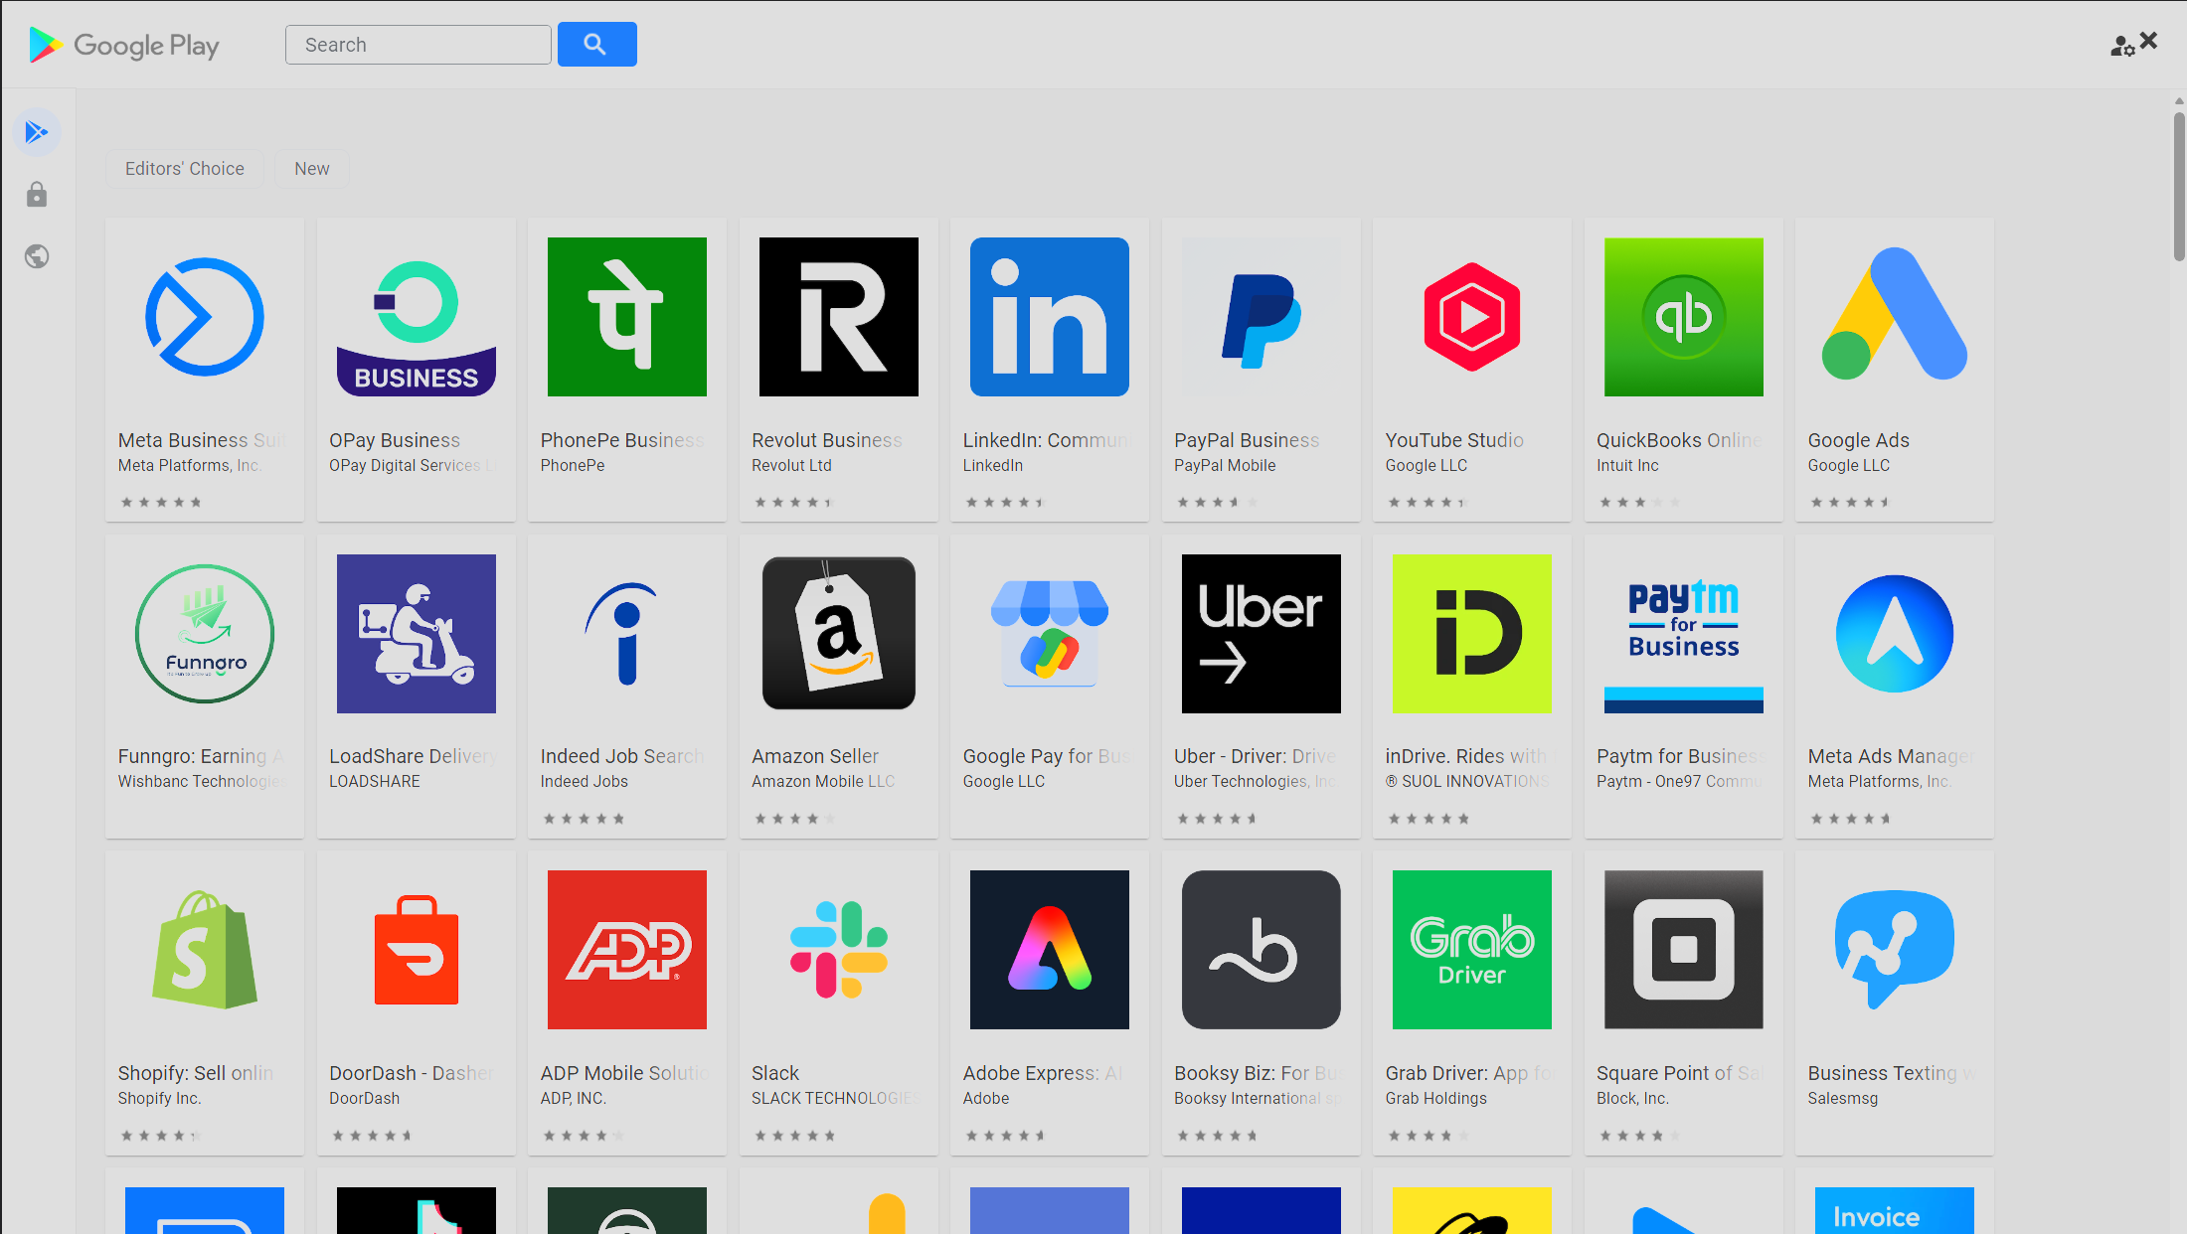
Task: Open the Adobe Express app icon
Action: click(1050, 950)
